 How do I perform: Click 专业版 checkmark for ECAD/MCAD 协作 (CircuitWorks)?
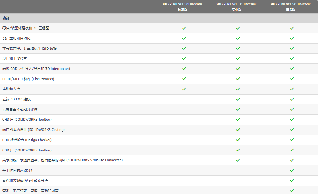tap(238, 79)
